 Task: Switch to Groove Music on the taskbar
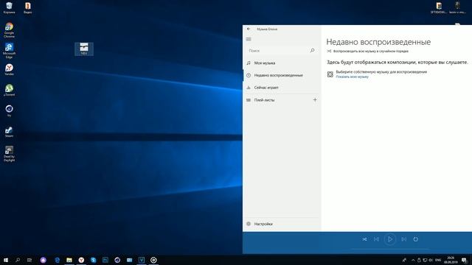click(153, 260)
